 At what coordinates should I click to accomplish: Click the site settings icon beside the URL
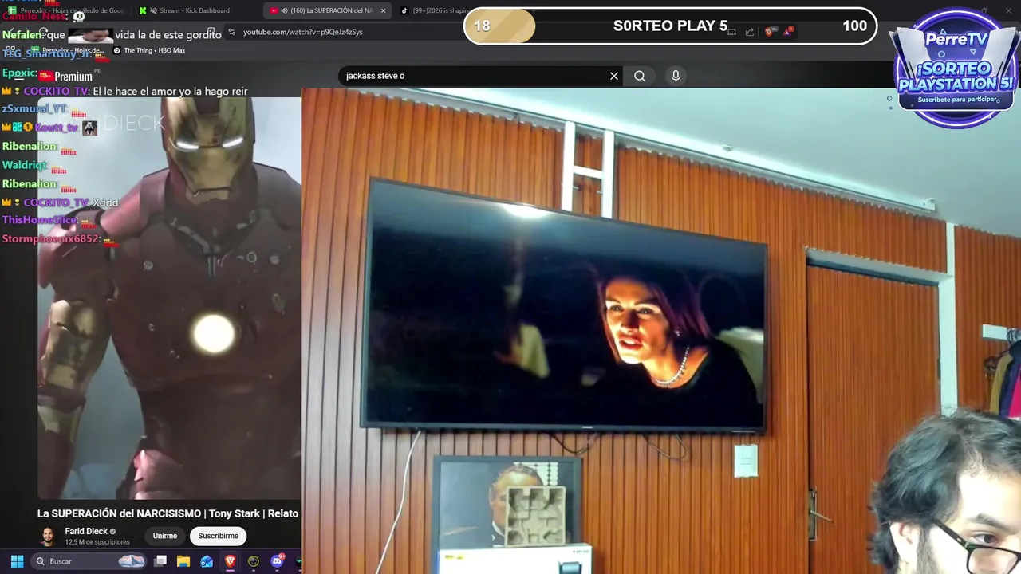pyautogui.click(x=231, y=32)
